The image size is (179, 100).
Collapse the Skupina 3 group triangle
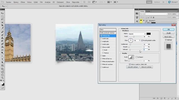144,21
